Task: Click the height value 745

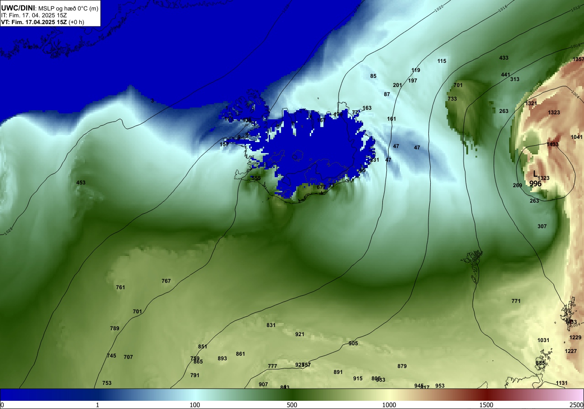Action: tap(111, 356)
